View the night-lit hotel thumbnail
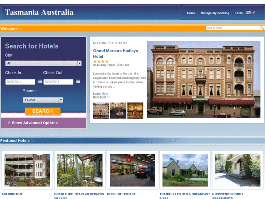The height and width of the screenshot is (199, 265). coord(135,110)
